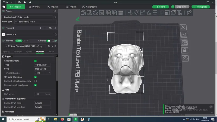217x122 pixels.
Task: Check Support critical regions only
Action: [36, 81]
